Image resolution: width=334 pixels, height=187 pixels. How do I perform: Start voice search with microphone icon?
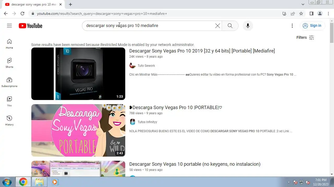pyautogui.click(x=248, y=25)
